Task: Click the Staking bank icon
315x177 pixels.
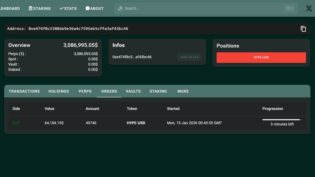Action: pos(30,8)
